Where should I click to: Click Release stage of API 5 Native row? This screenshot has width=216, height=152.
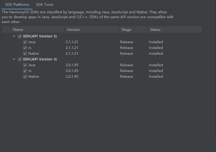pos(126,54)
